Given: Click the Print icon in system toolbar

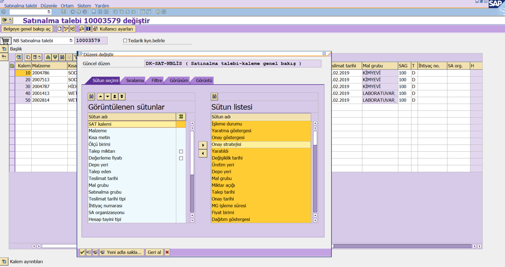Looking at the screenshot, I should [94, 12].
